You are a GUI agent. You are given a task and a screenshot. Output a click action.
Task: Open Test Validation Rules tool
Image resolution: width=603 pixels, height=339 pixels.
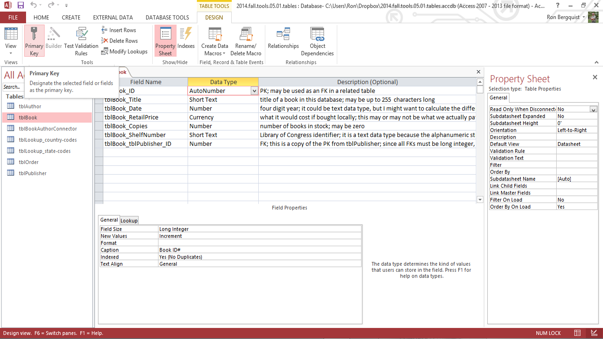click(x=81, y=41)
